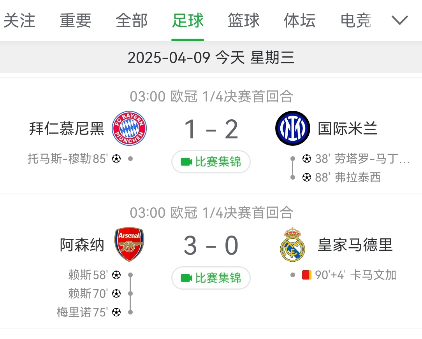
Task: Click the red-yellow card icon near 卡马文加
Action: (306, 275)
